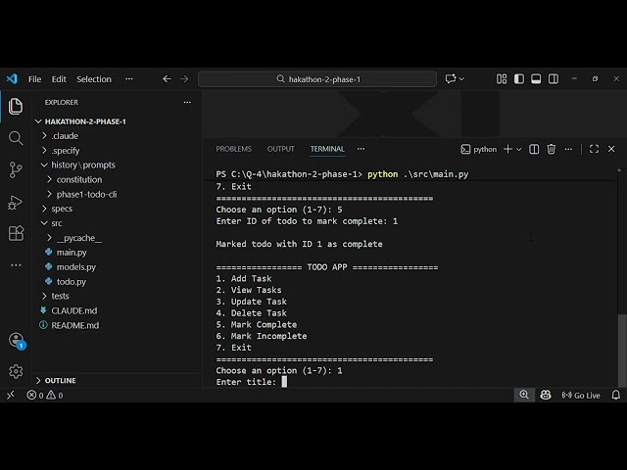Switch to the PROBLEMS tab
This screenshot has width=627, height=470.
pos(233,149)
